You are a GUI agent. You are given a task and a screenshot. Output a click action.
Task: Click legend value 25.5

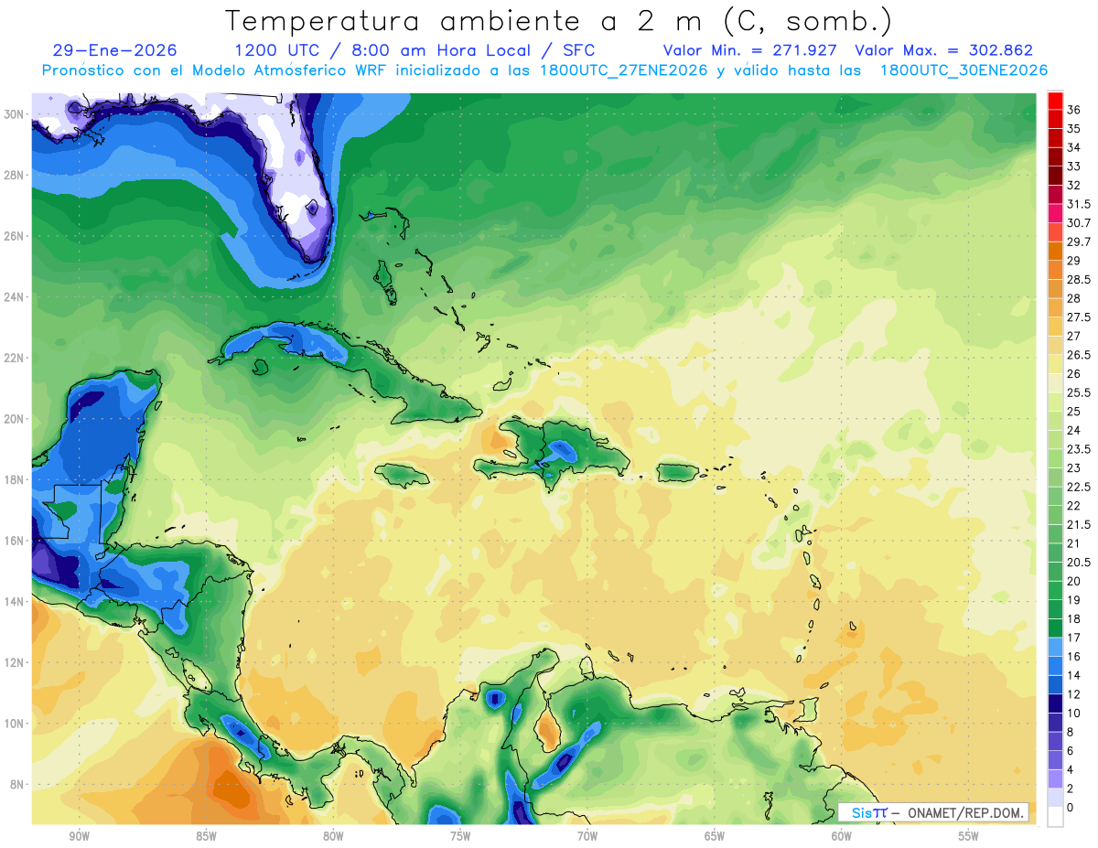(x=1078, y=392)
